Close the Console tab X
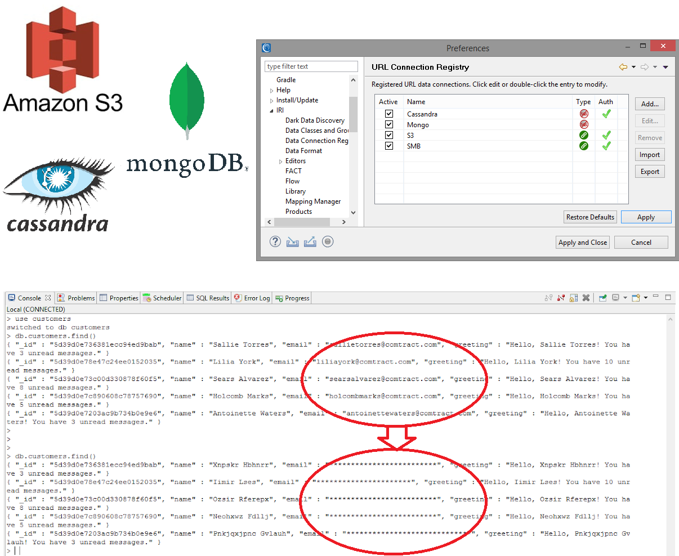Viewport: 679px width, 556px height. (48, 298)
